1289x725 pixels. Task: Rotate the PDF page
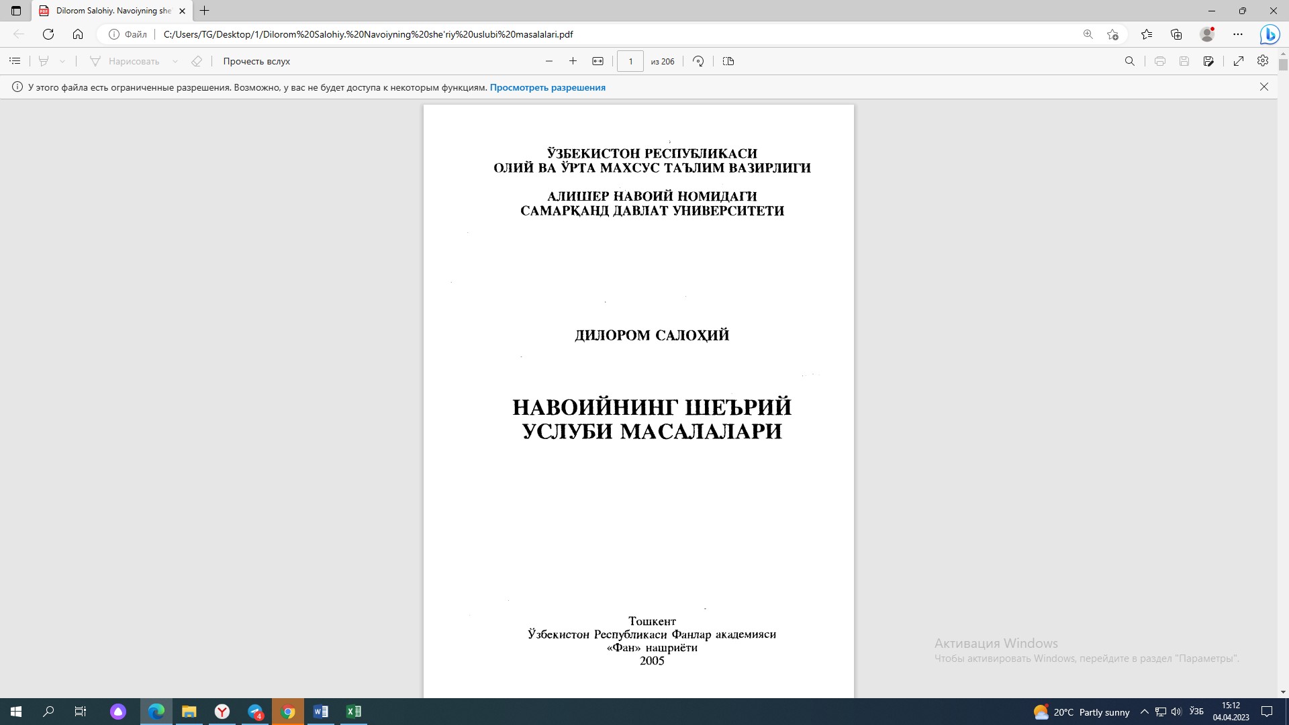pyautogui.click(x=698, y=61)
